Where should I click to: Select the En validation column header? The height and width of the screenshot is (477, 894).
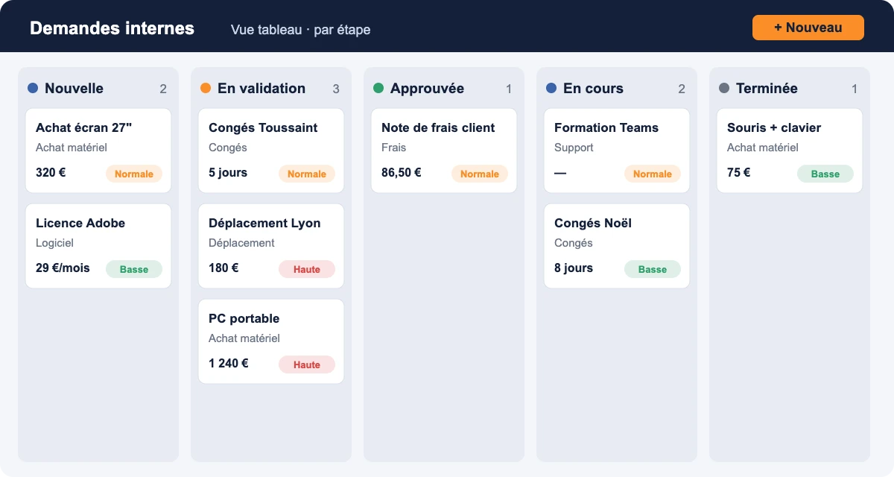(261, 88)
